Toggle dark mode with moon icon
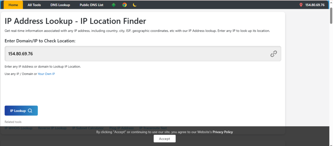 point(135,5)
